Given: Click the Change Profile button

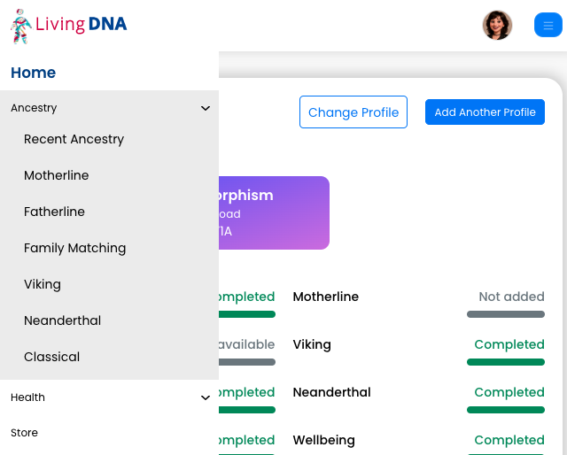Looking at the screenshot, I should pos(353,112).
